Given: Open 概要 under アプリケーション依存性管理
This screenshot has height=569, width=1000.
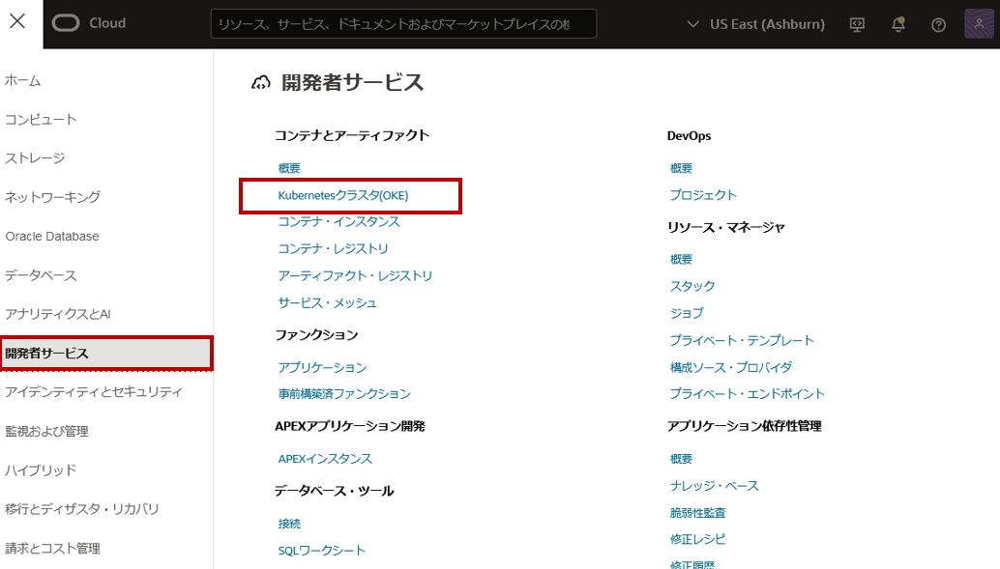Looking at the screenshot, I should pos(681,459).
